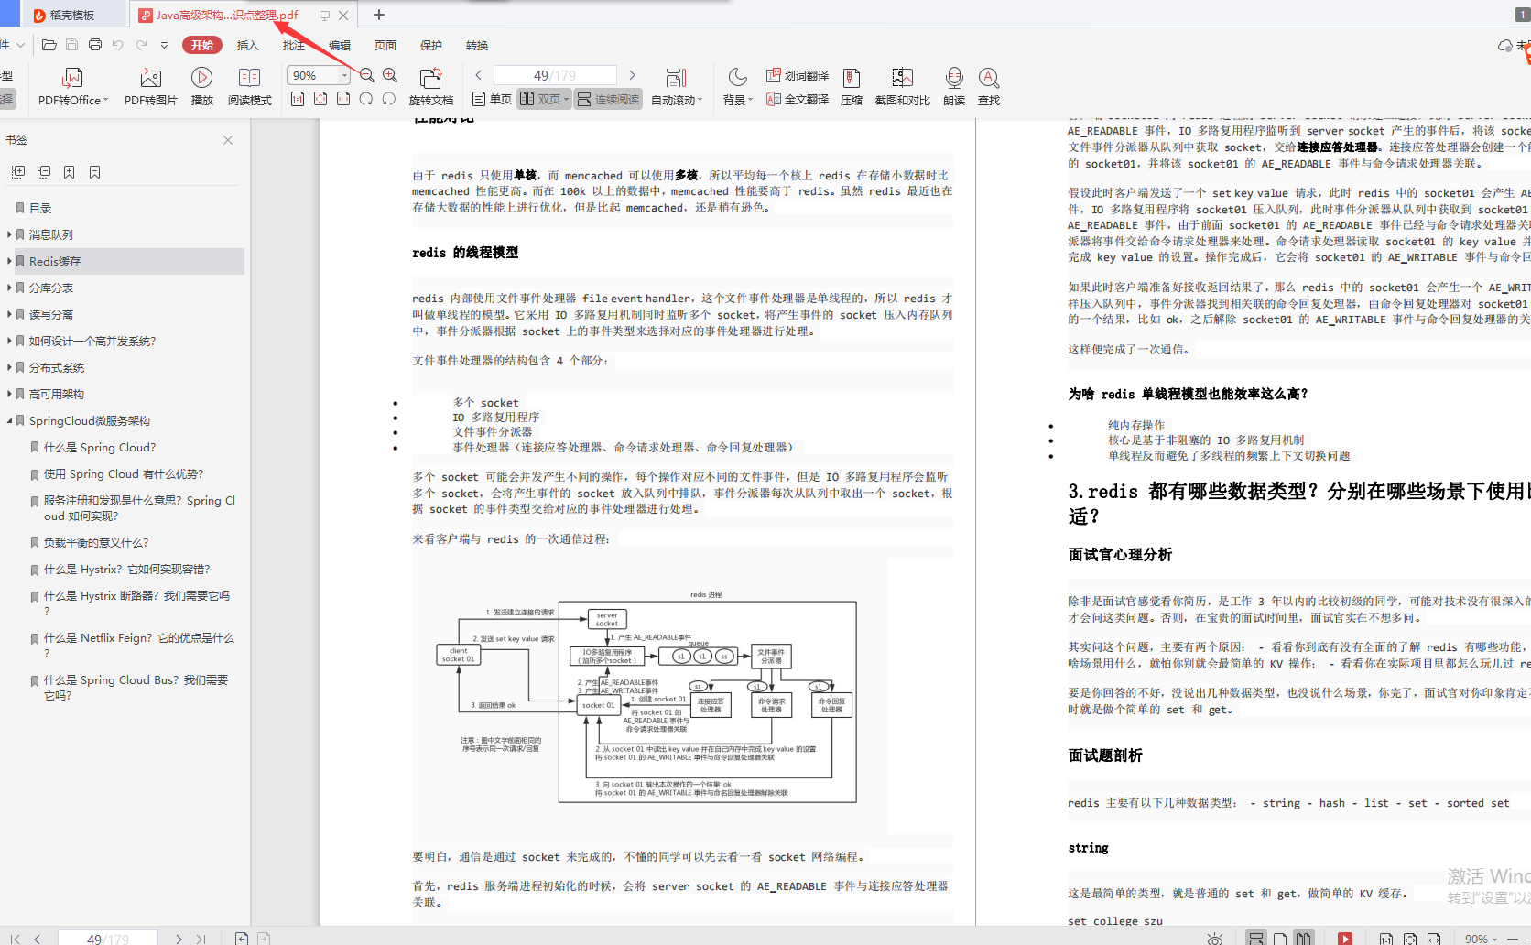Collapse SpringCloud微服务架构 bookmark arrow

click(9, 420)
